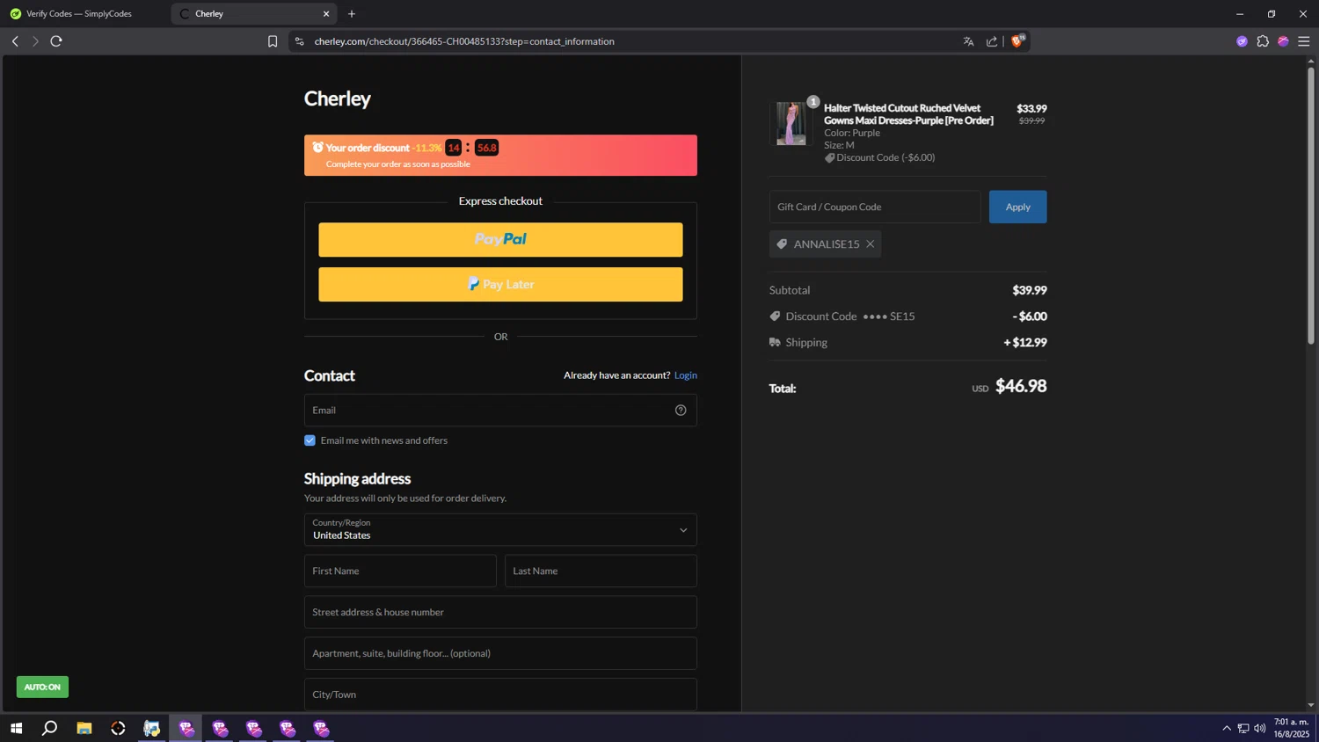Click Street address & house number field
1319x742 pixels.
[x=500, y=612]
